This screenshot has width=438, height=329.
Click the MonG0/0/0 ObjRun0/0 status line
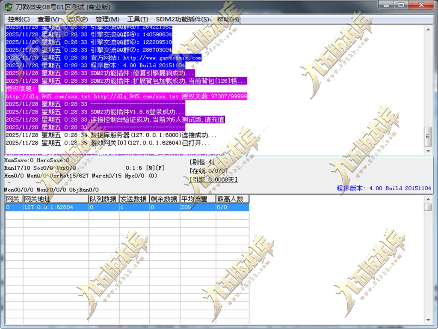pos(51,190)
